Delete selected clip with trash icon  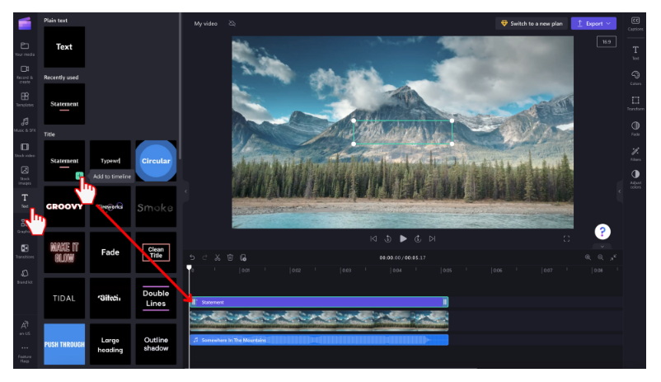coord(230,257)
